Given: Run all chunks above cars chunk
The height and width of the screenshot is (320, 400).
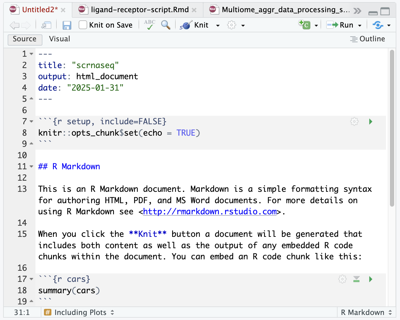Looking at the screenshot, I should pyautogui.click(x=357, y=279).
